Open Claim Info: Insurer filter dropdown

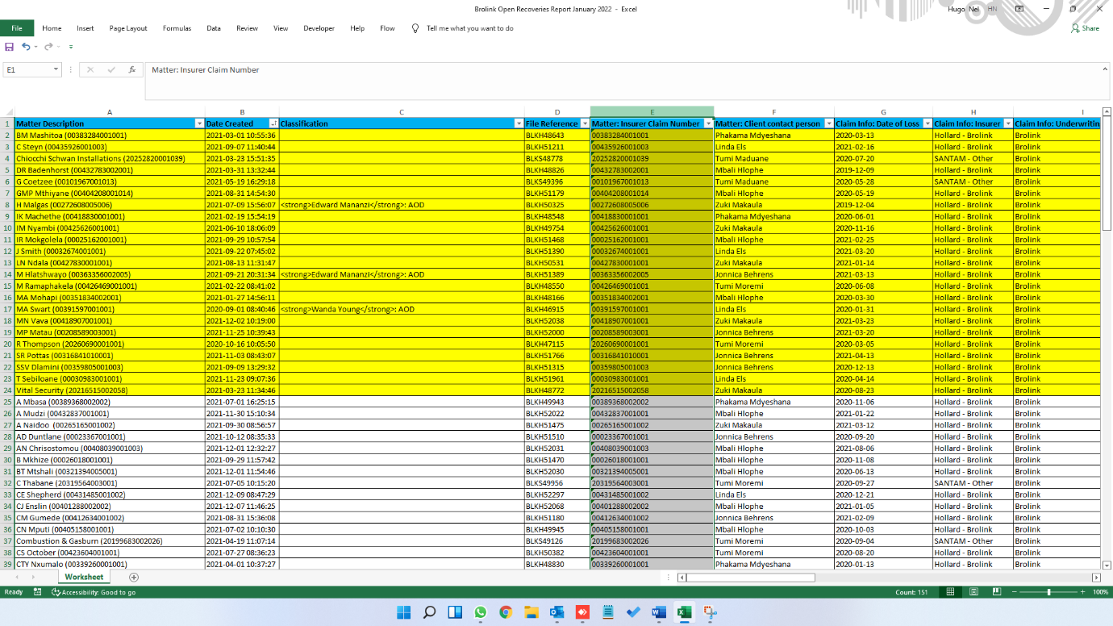pyautogui.click(x=1008, y=123)
